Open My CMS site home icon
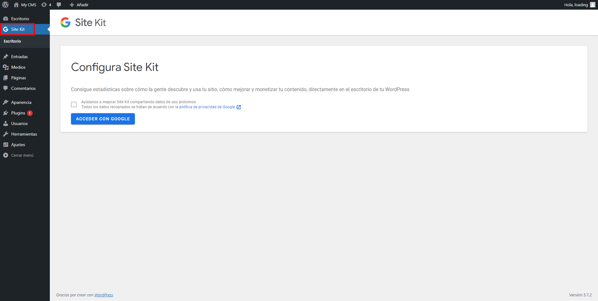Screen dimensions: 598x301 click(16, 5)
